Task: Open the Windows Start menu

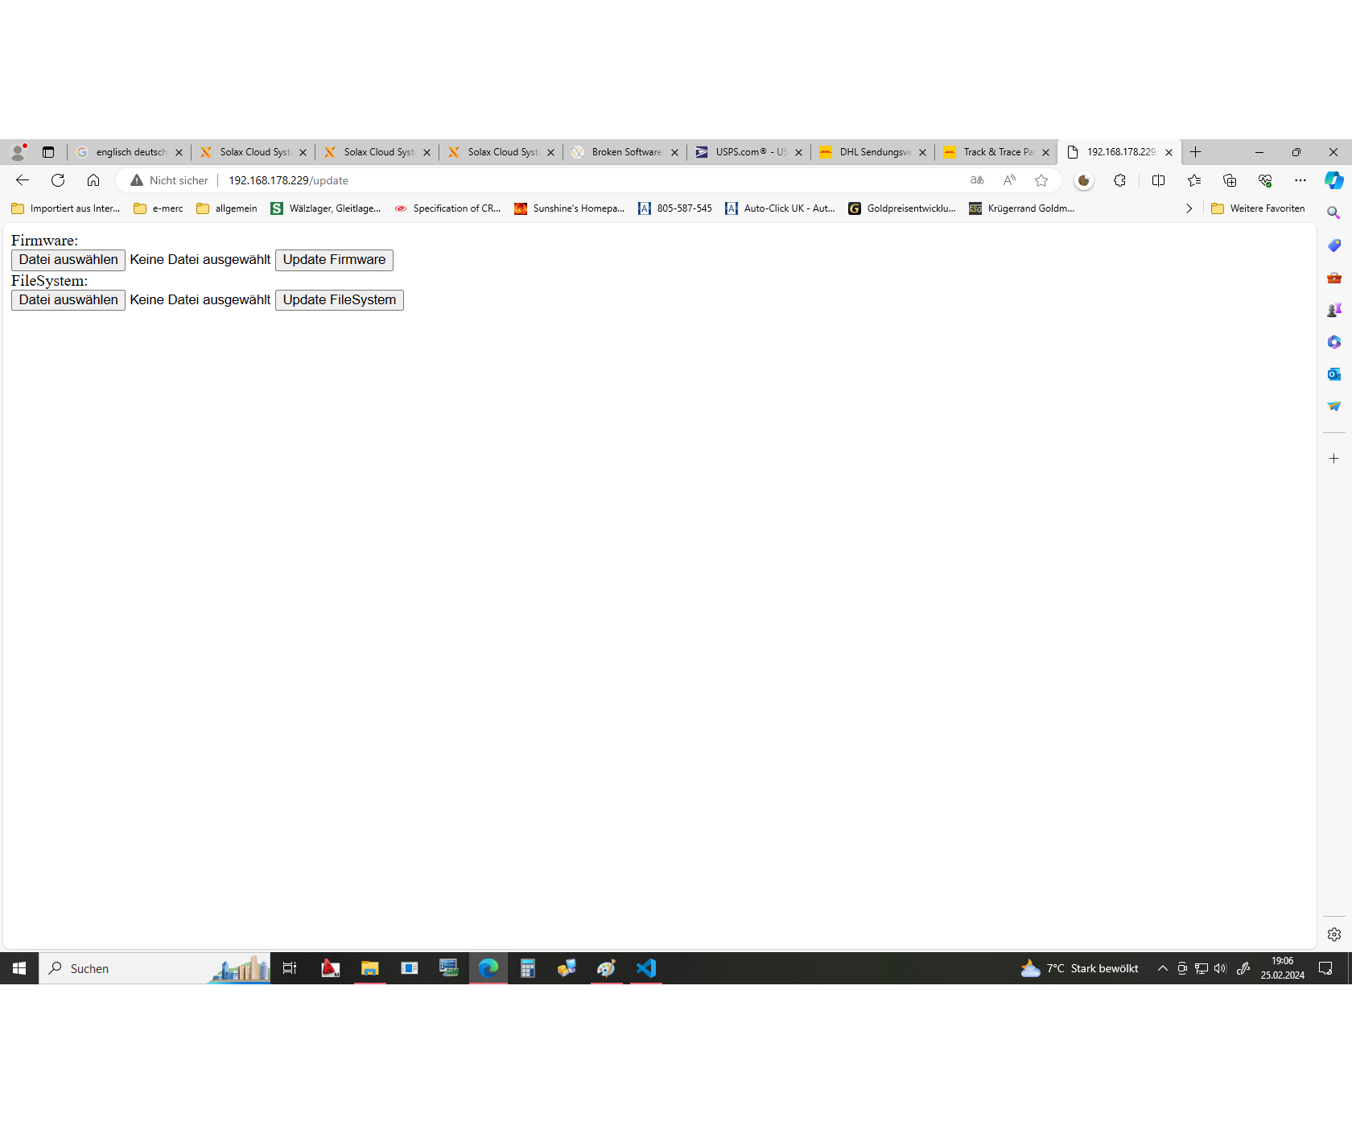Action: click(x=19, y=968)
